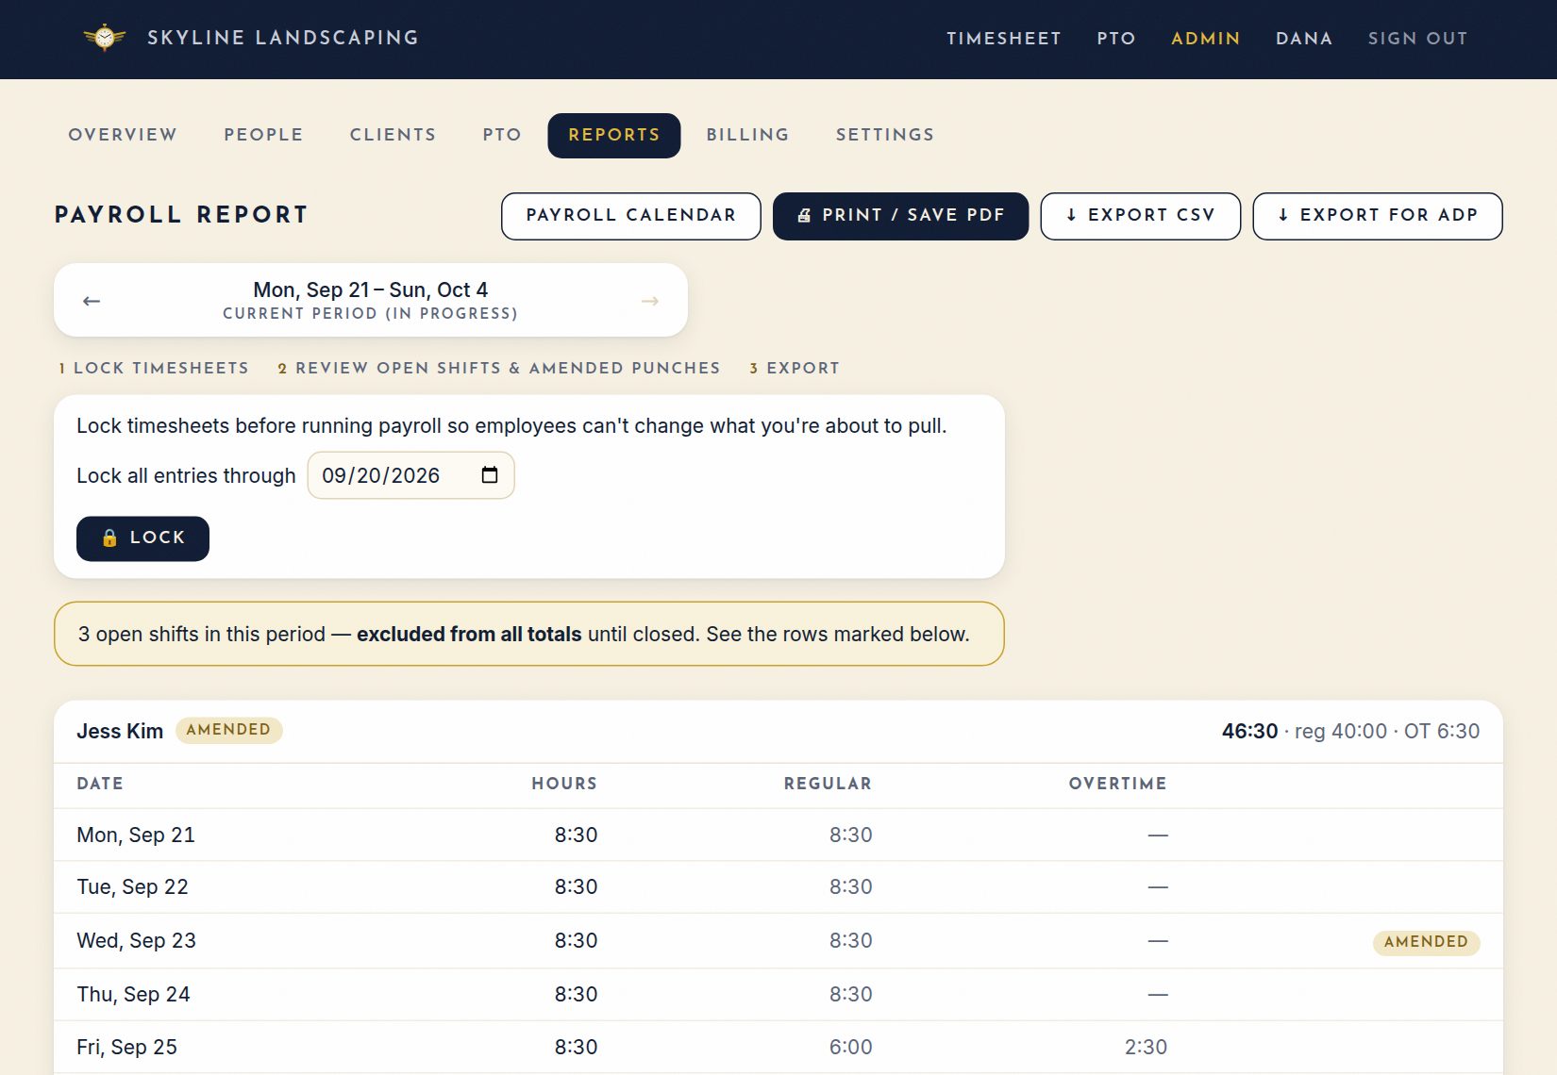Click the 6:00 regular value for Fri, Sep 25
This screenshot has width=1557, height=1075.
[850, 1047]
